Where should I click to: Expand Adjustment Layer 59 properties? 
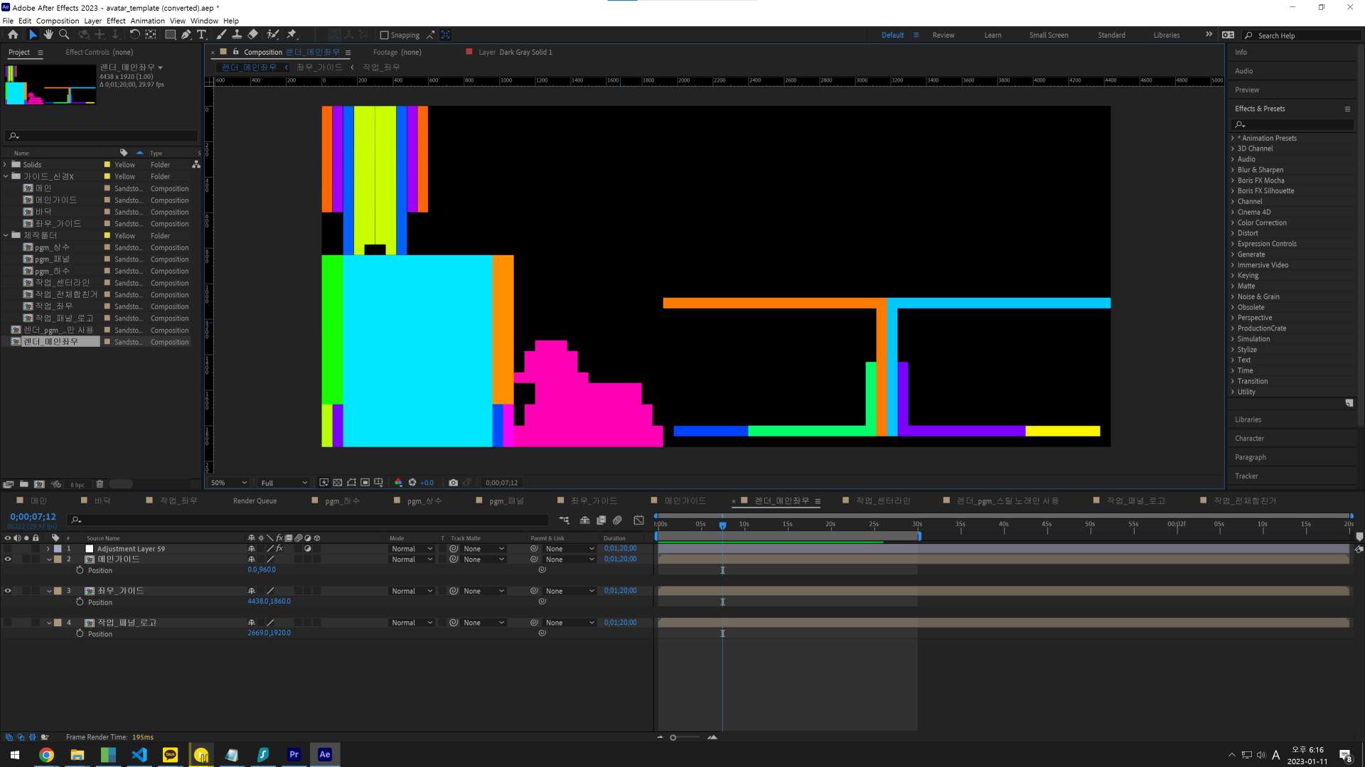click(48, 549)
